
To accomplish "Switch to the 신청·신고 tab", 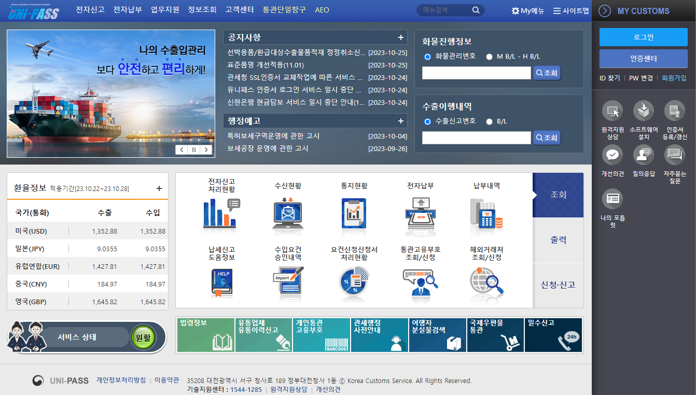I will tap(558, 285).
